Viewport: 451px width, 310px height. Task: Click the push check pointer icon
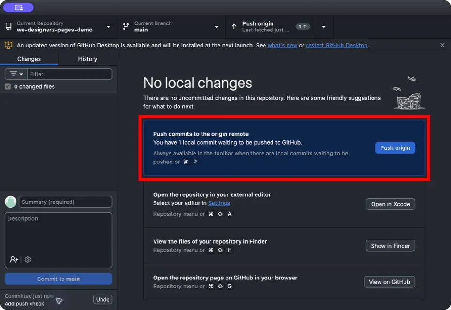(x=59, y=301)
